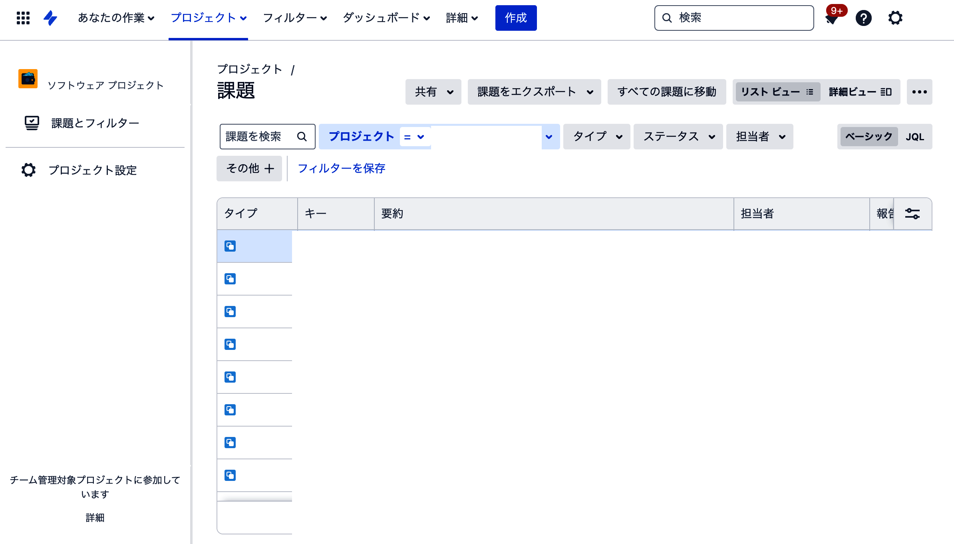954x544 pixels.
Task: Open the ステータス filter dropdown
Action: pos(678,137)
